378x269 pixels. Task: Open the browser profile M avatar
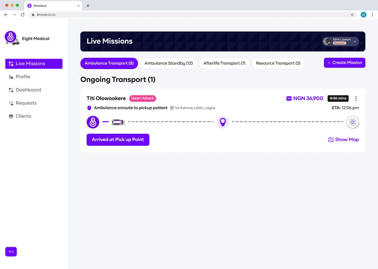(x=364, y=15)
